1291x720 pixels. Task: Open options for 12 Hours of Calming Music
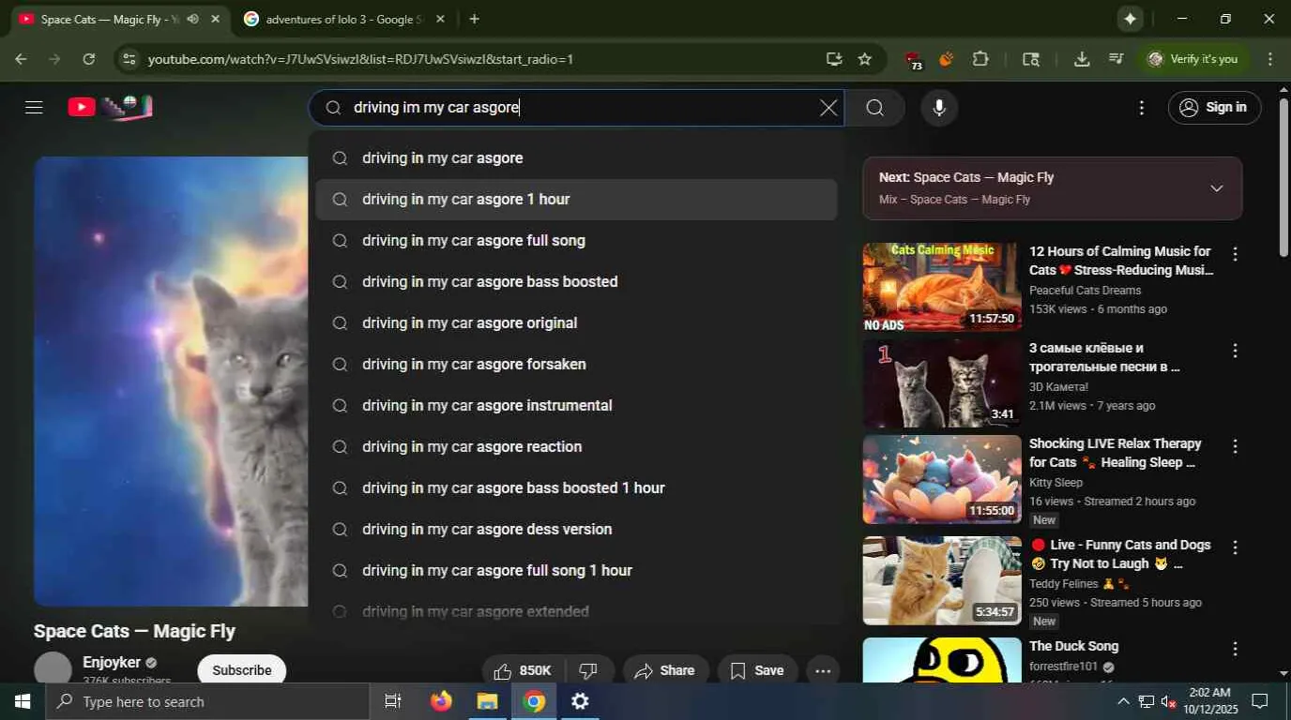tap(1235, 254)
